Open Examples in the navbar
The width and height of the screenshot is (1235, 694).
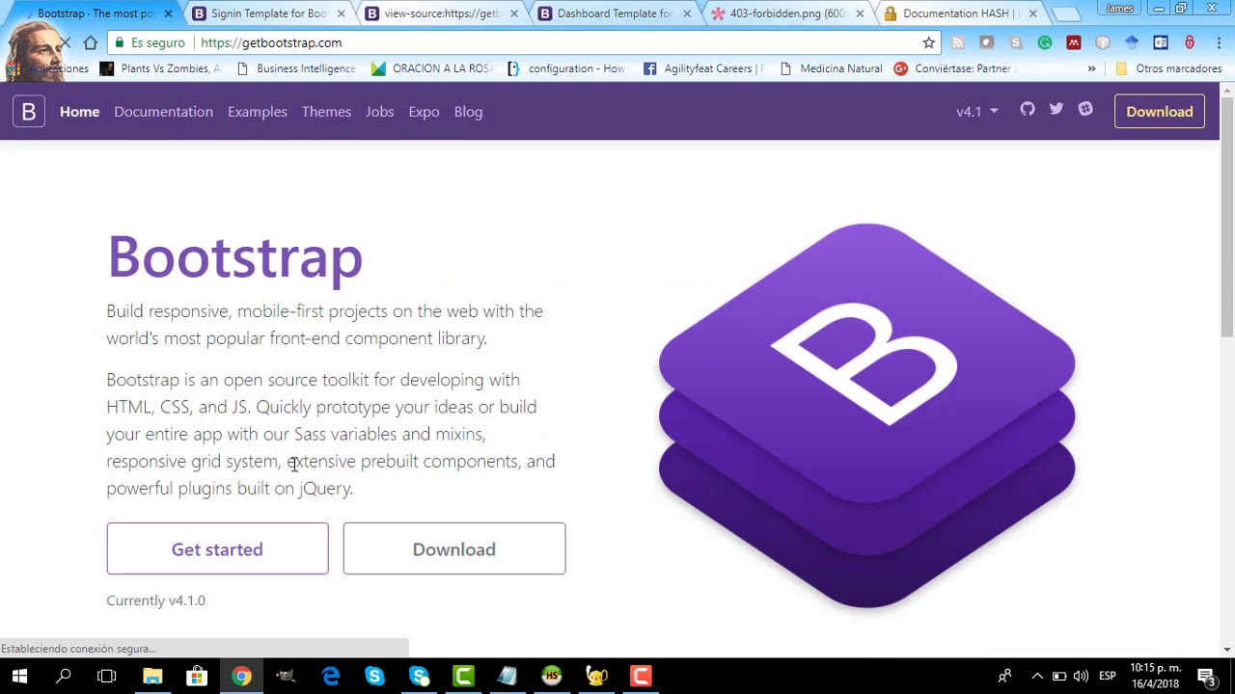[258, 112]
